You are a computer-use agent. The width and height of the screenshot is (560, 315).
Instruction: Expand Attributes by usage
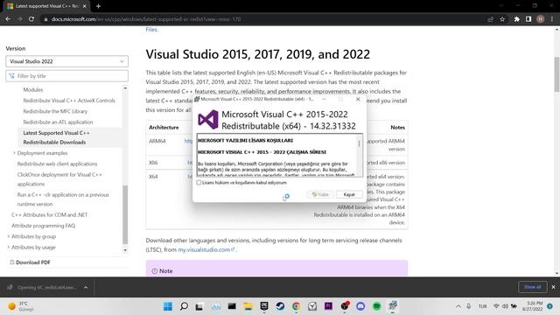click(9, 247)
